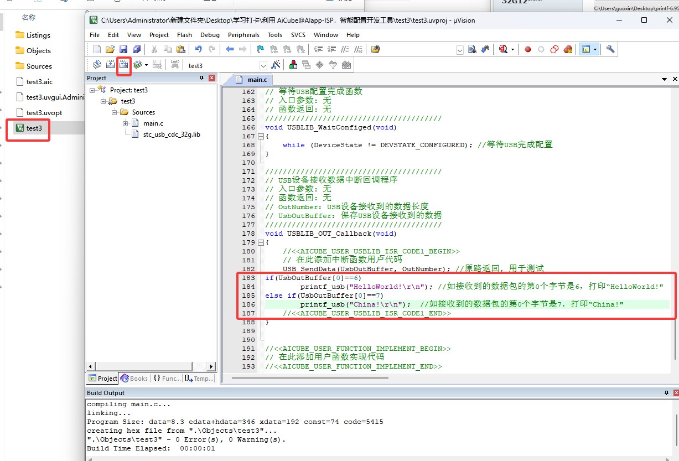Select stc_usb_cdc_32g.lib in project tree
This screenshot has width=679, height=461.
coord(172,134)
